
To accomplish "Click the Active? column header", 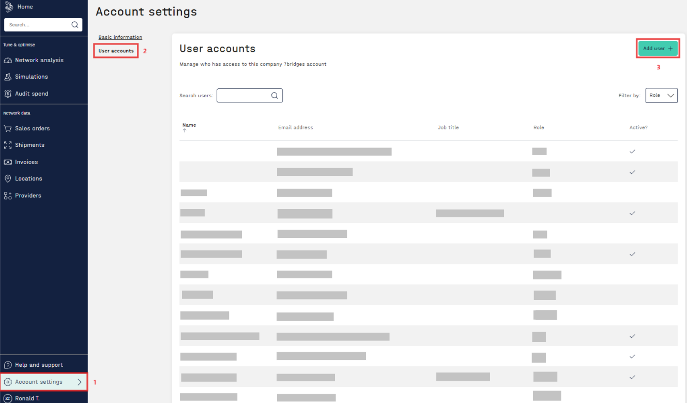I will pyautogui.click(x=638, y=127).
